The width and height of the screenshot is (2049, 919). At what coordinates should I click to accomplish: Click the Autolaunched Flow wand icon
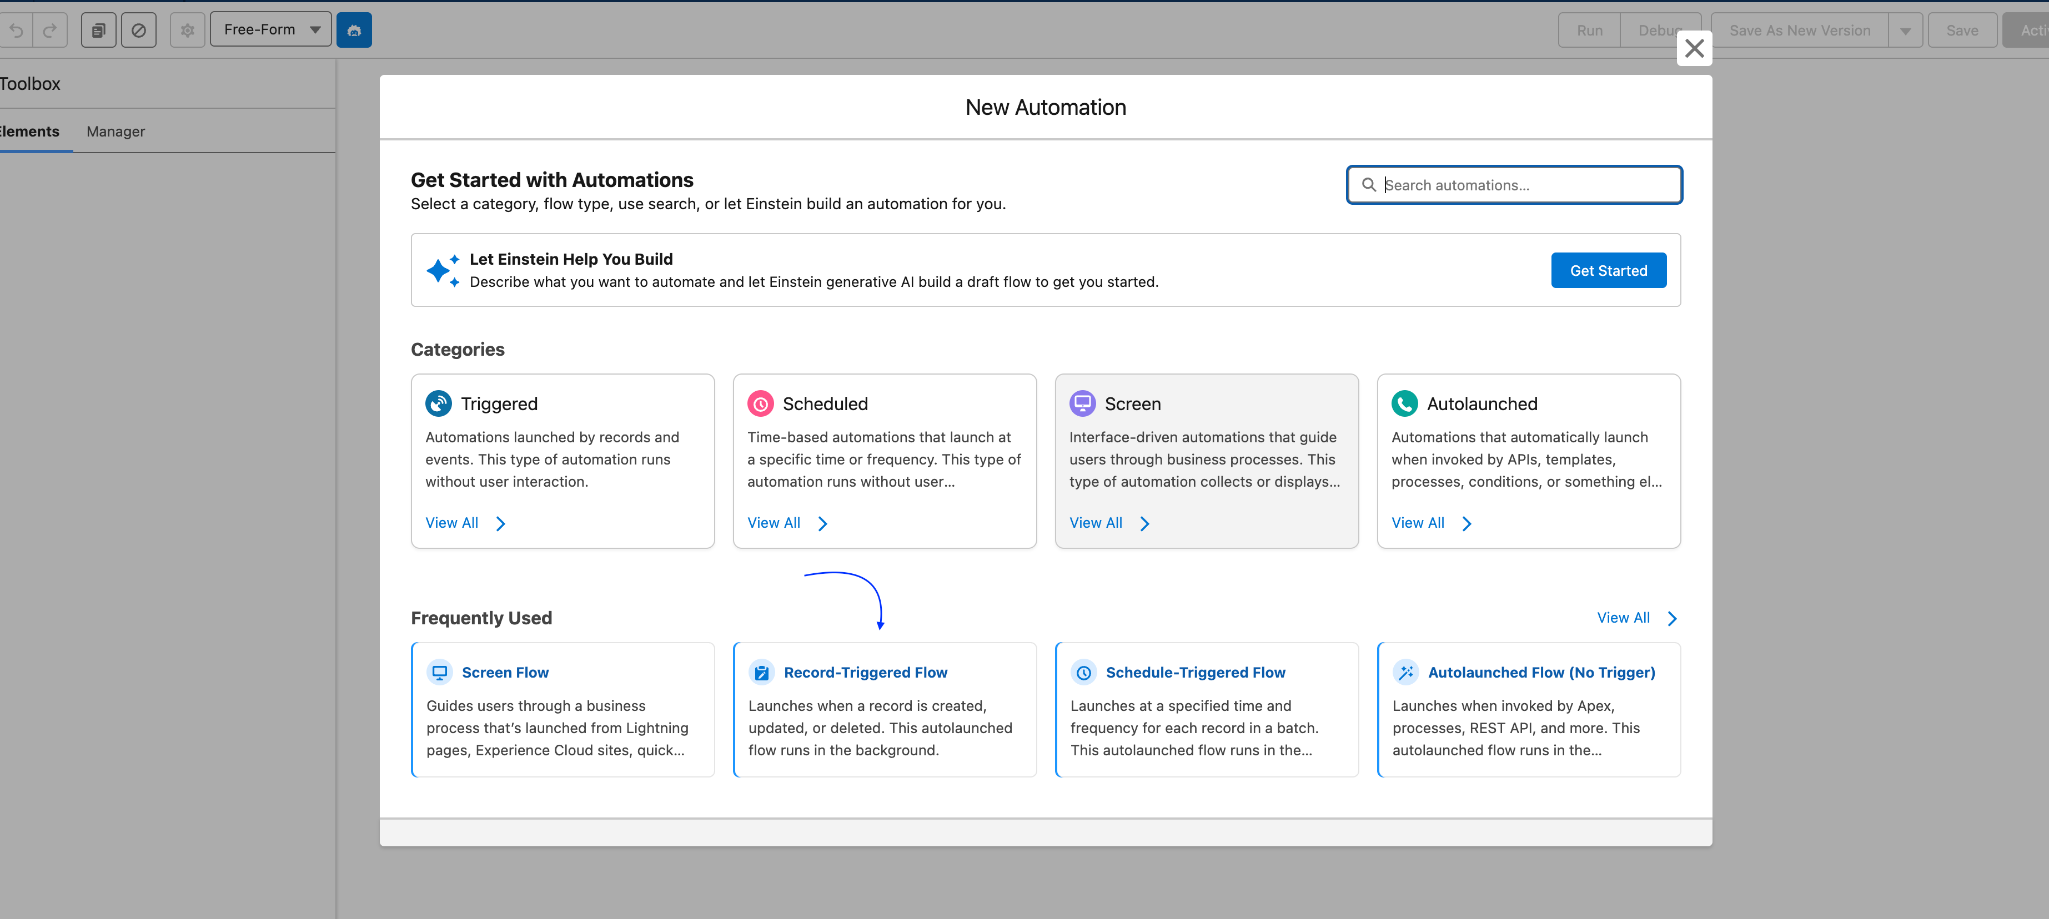coord(1407,673)
